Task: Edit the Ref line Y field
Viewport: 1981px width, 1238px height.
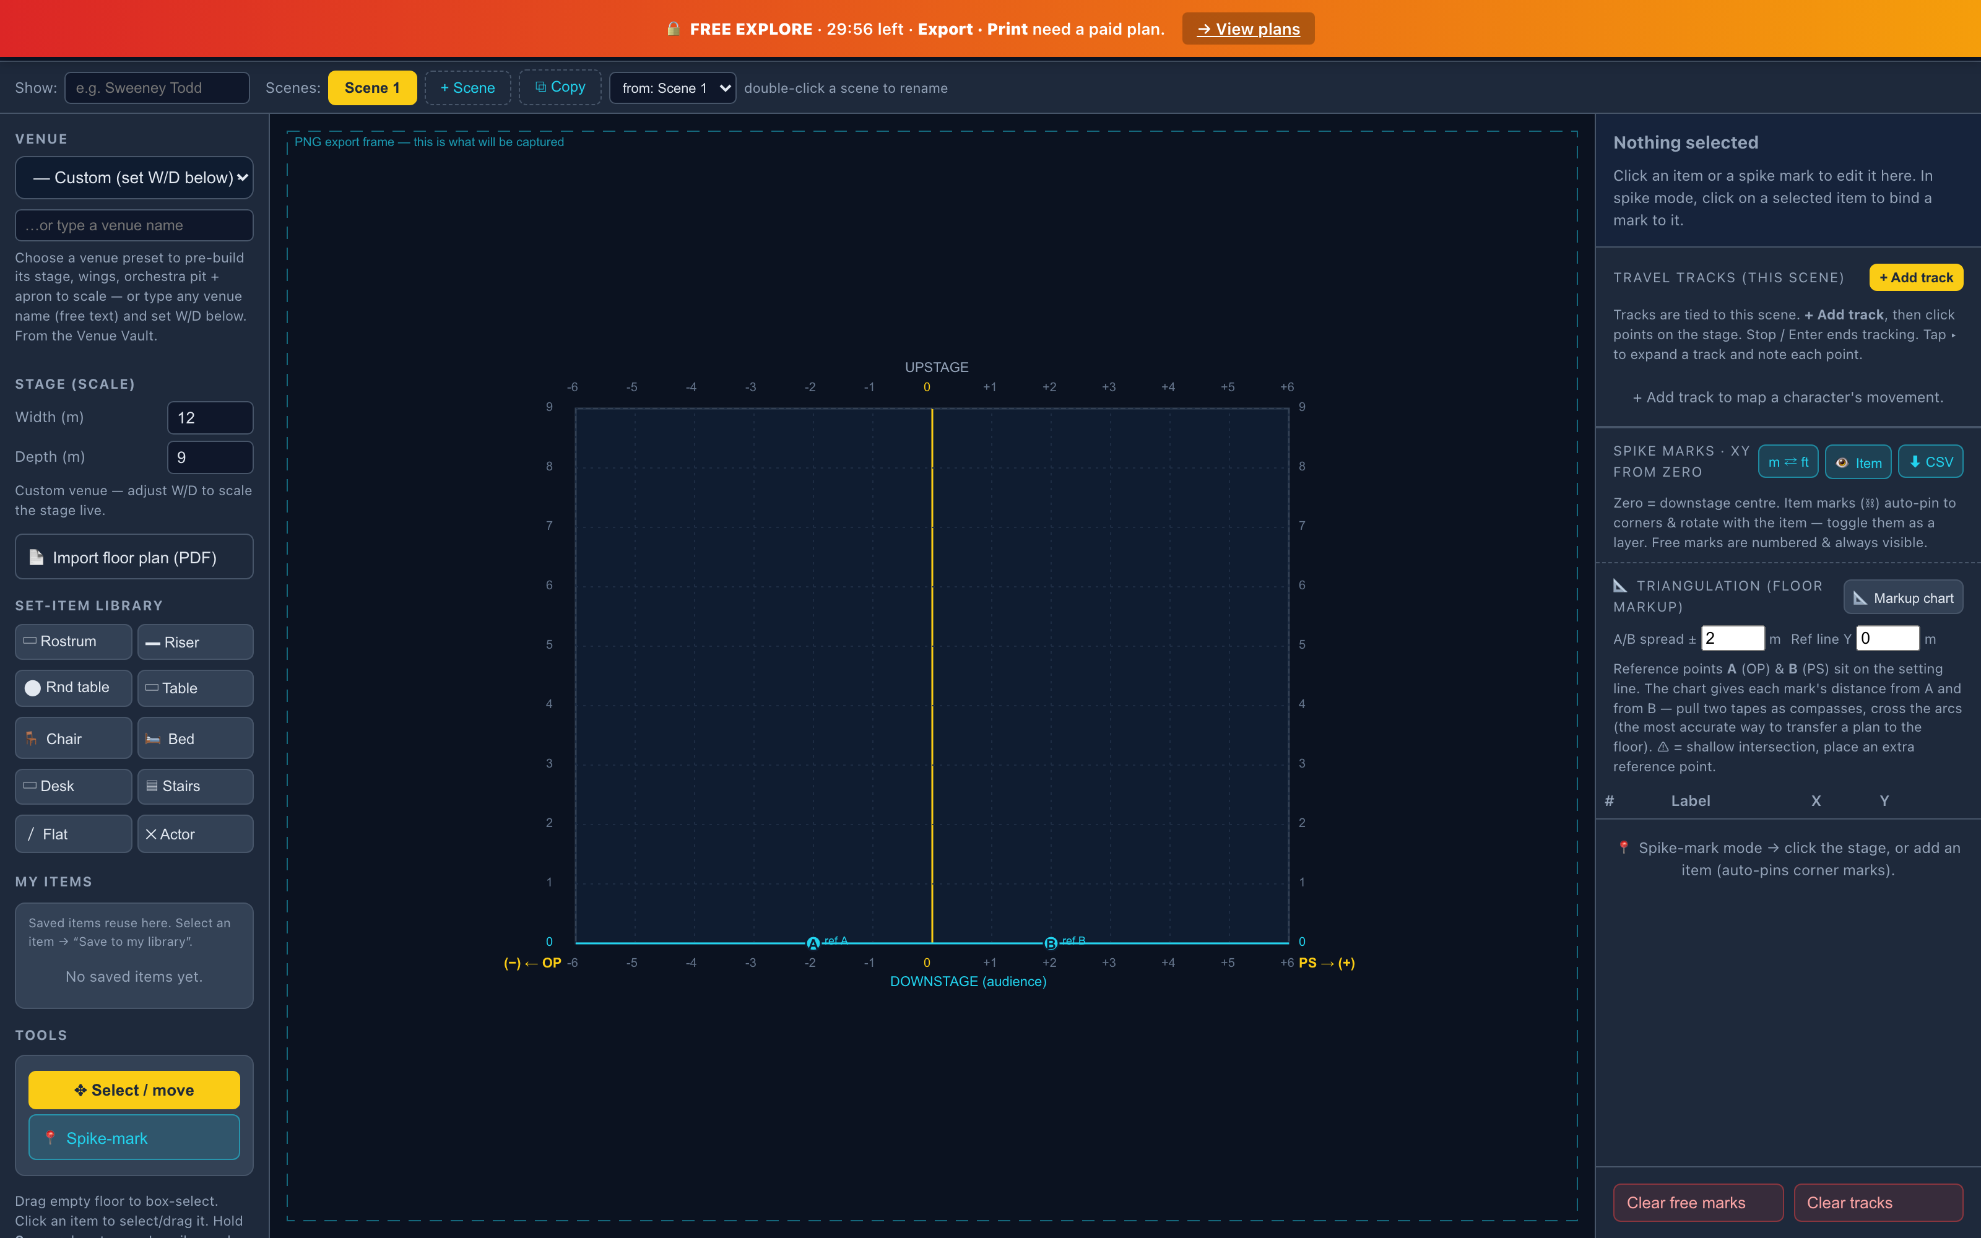Action: [1887, 638]
